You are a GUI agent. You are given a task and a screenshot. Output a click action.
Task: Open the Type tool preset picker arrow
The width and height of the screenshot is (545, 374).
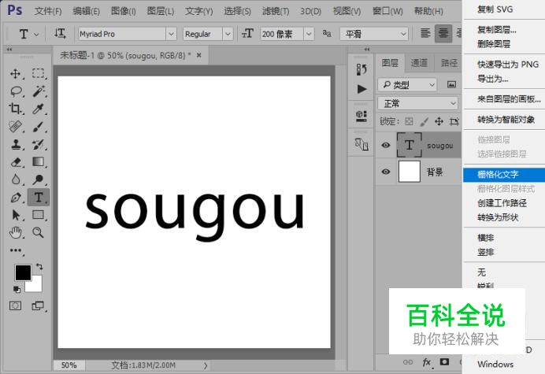point(36,35)
